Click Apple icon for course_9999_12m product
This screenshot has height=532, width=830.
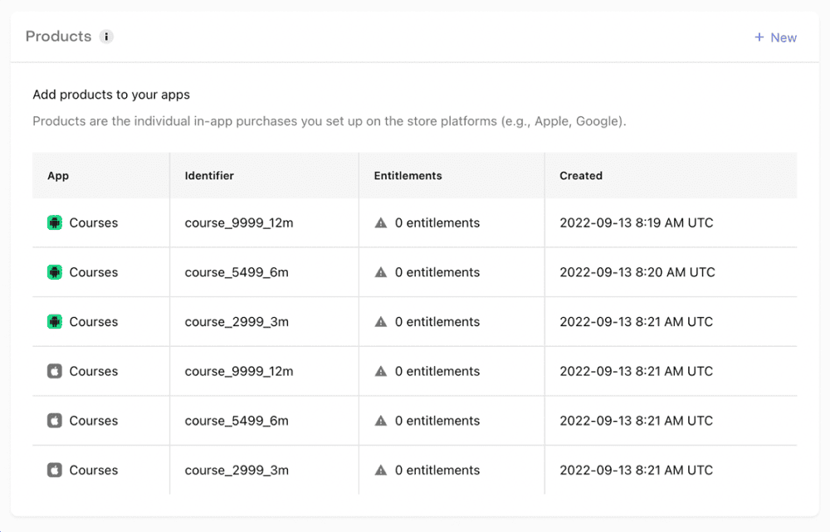tap(55, 371)
